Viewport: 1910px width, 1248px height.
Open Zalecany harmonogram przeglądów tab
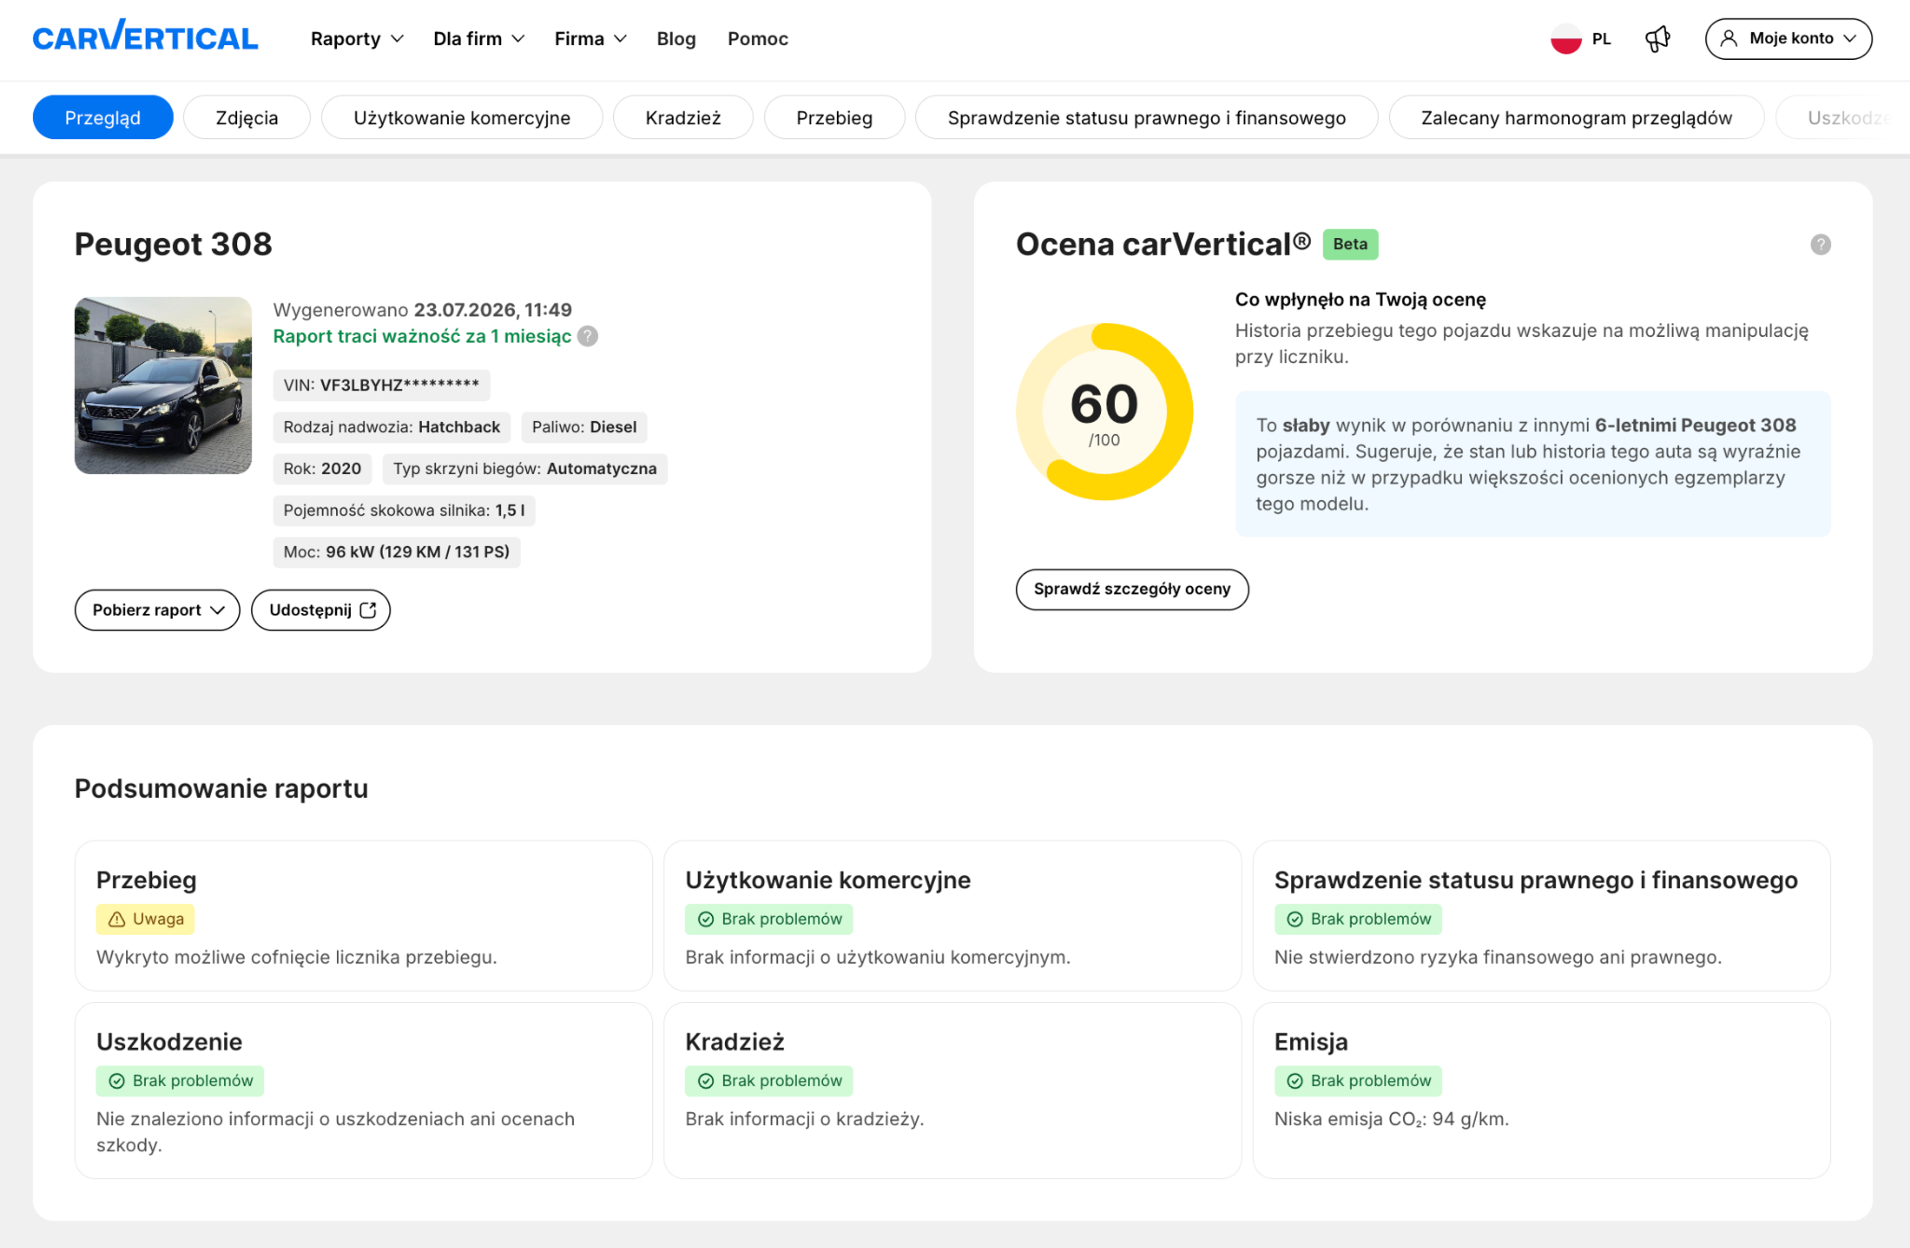(x=1576, y=117)
